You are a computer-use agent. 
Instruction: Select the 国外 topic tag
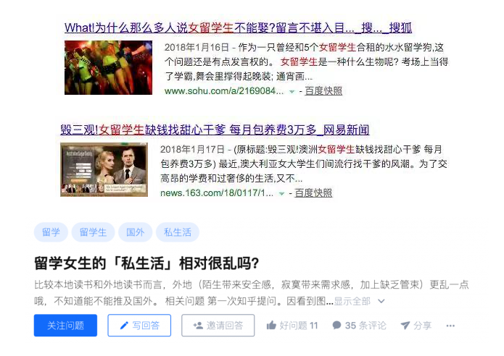(135, 232)
